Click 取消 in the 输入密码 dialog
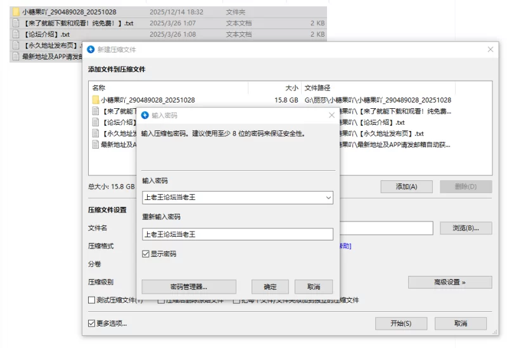 click(314, 287)
